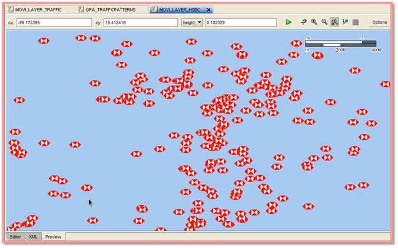Click the gray stop square icon
This screenshot has height=248, width=398.
pos(356,22)
